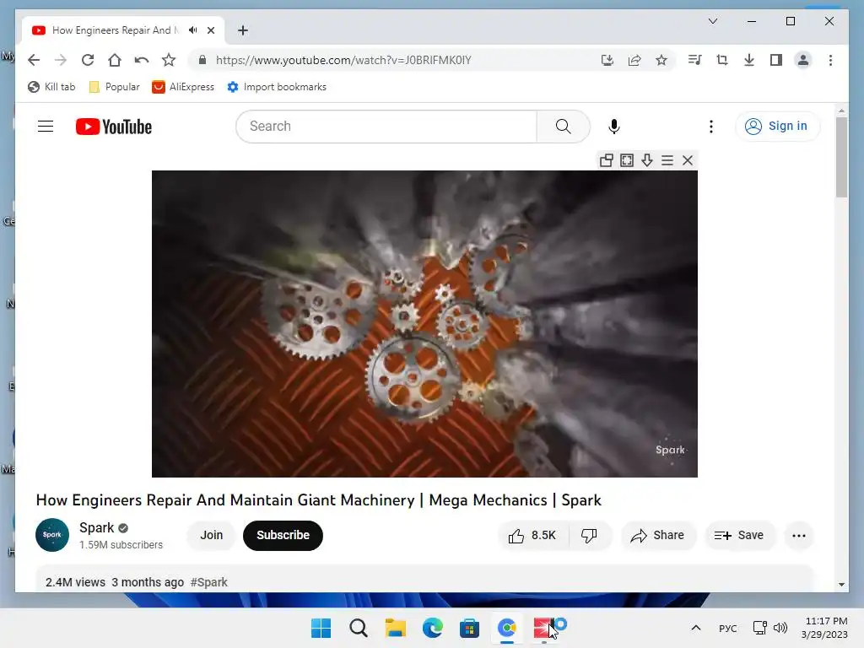Click the undo closed tab arrow icon

click(142, 60)
